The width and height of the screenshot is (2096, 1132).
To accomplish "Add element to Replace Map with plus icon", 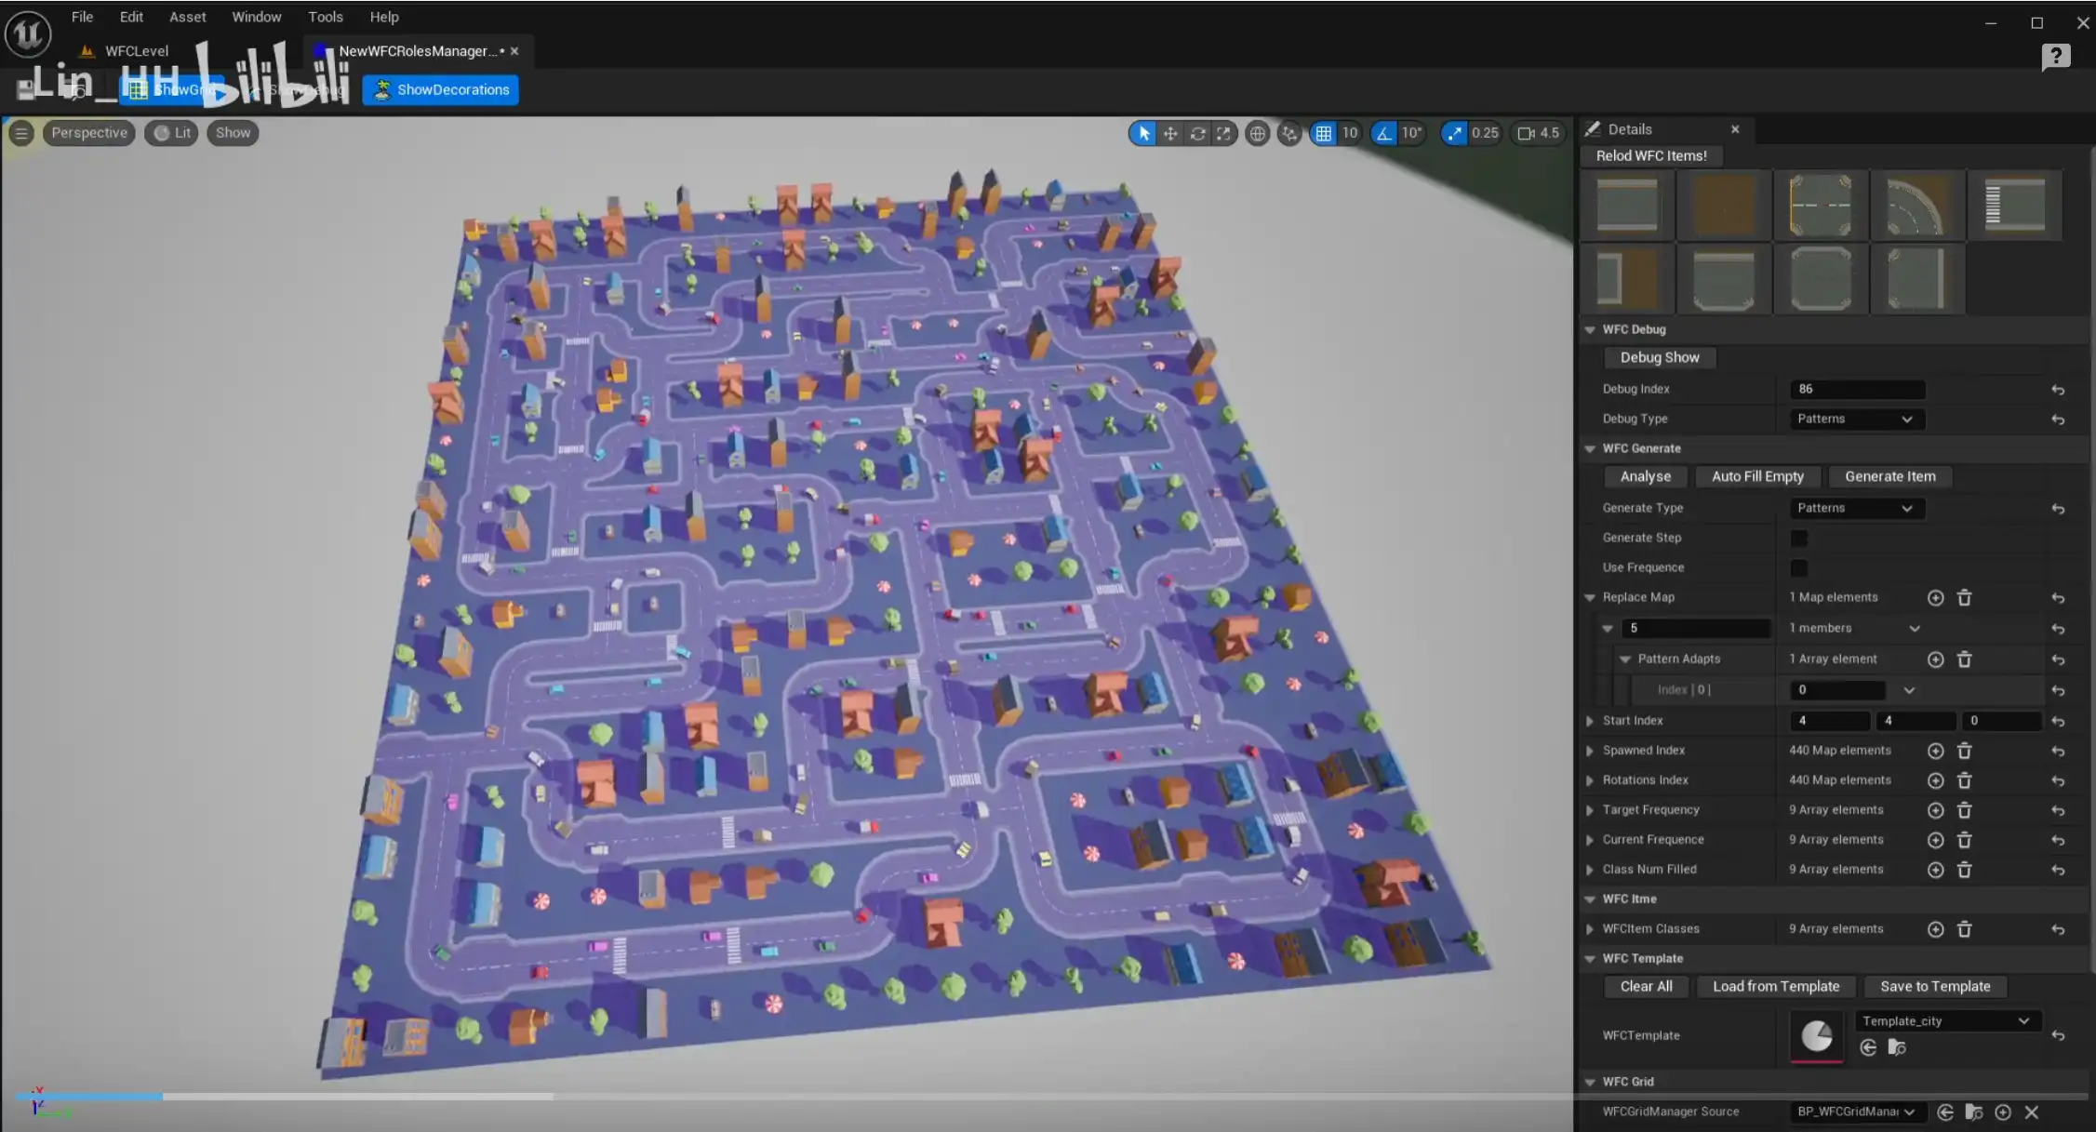I will click(x=1935, y=598).
